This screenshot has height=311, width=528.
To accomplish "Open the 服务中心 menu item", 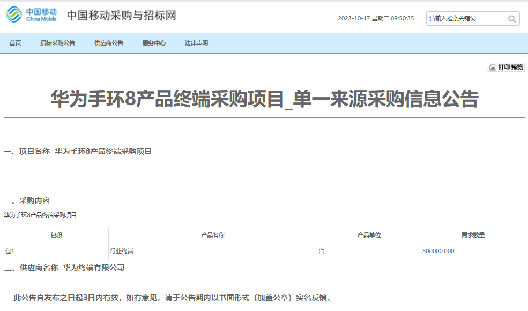I will click(154, 43).
